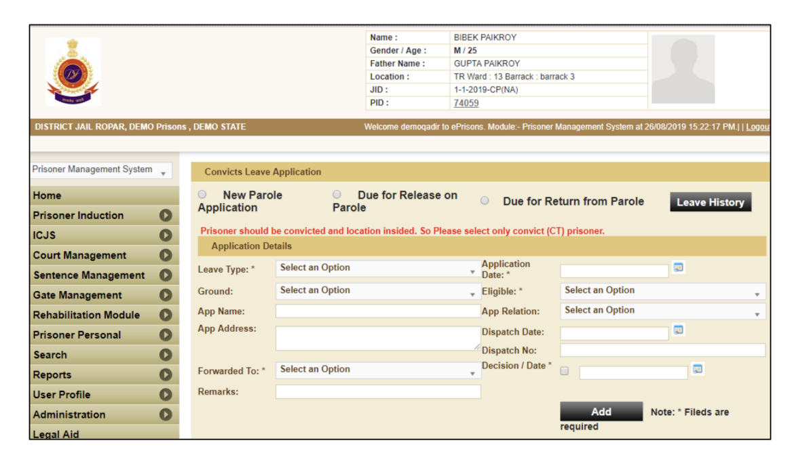
Task: Click the prisoner photo placeholder
Action: point(683,69)
